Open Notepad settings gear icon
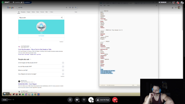 pos(157,5)
